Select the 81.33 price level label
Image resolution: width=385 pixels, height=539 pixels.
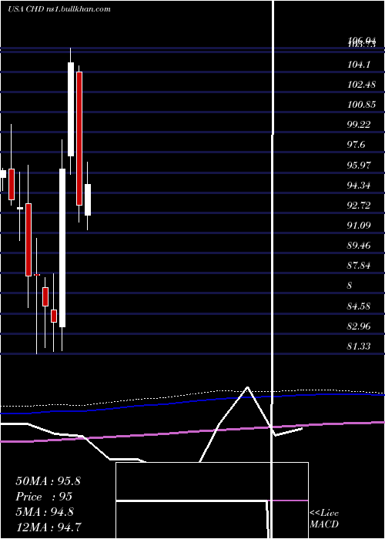point(359,346)
